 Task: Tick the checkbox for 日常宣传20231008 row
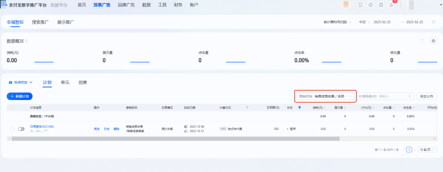tap(13, 129)
